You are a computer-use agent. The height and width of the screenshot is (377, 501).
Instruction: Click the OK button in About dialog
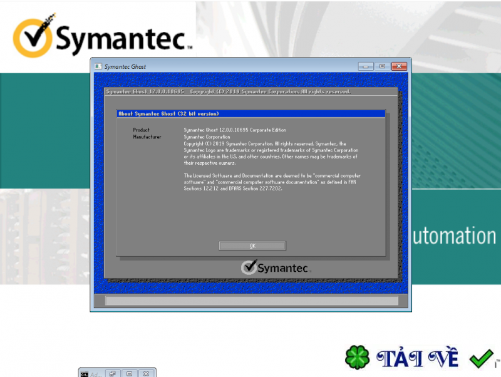tap(252, 245)
